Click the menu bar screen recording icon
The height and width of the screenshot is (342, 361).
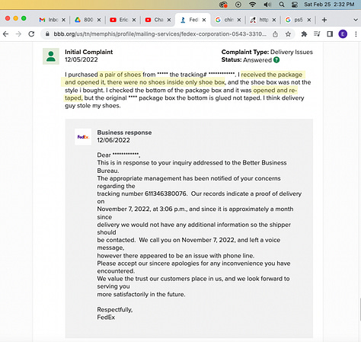point(223,5)
